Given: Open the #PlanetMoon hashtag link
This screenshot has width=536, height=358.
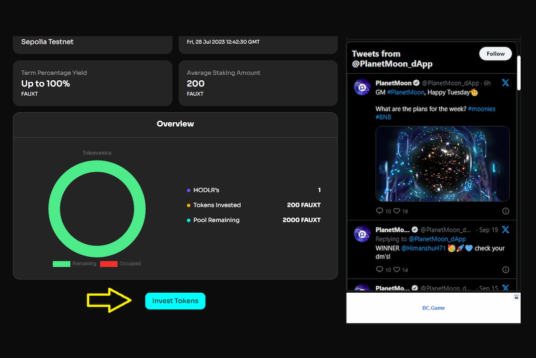Looking at the screenshot, I should 405,92.
